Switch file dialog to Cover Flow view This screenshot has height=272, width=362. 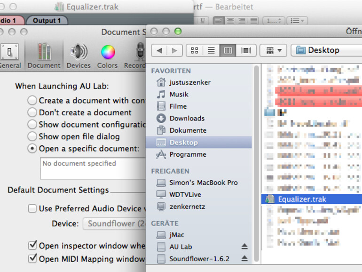[246, 50]
